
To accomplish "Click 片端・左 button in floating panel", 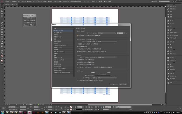I will (x=26, y=20).
